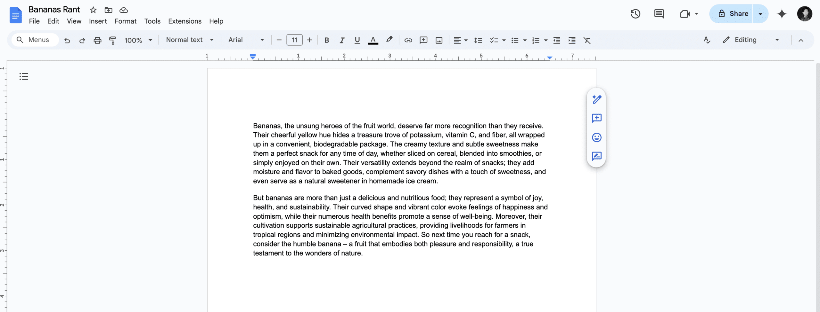Image resolution: width=820 pixels, height=312 pixels.
Task: Open version history clock icon
Action: click(635, 14)
